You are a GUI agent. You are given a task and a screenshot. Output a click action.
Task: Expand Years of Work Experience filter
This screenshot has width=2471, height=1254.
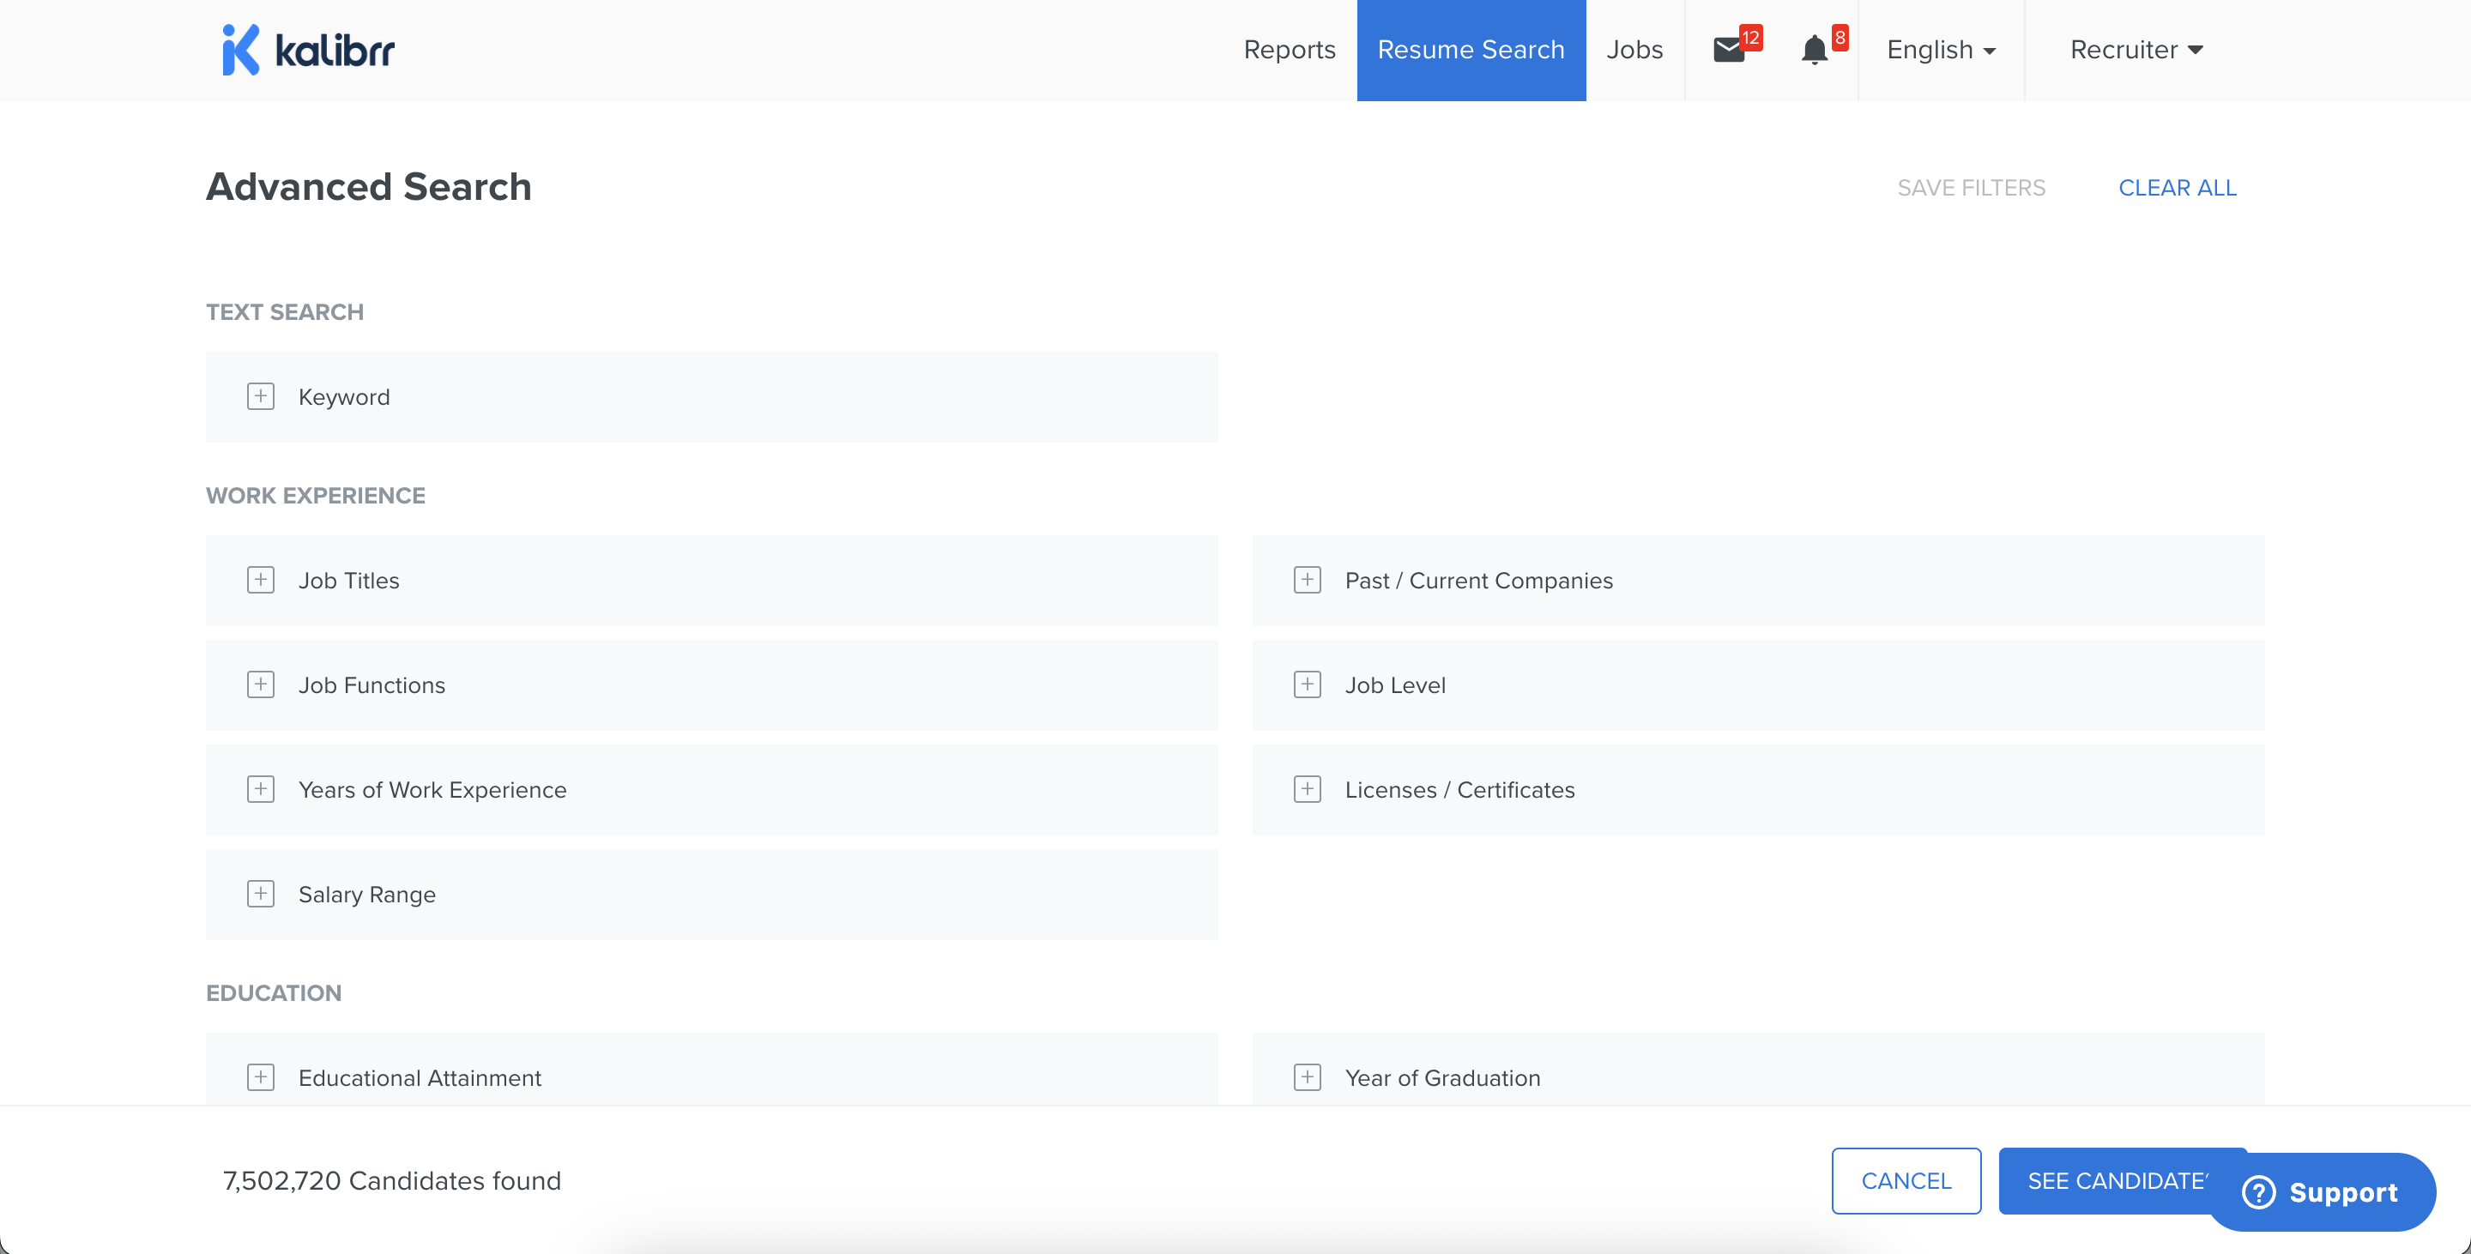(x=260, y=789)
